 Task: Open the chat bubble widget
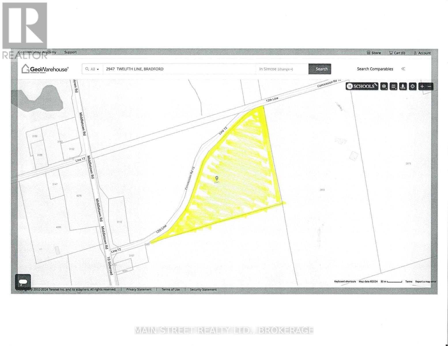[23, 281]
